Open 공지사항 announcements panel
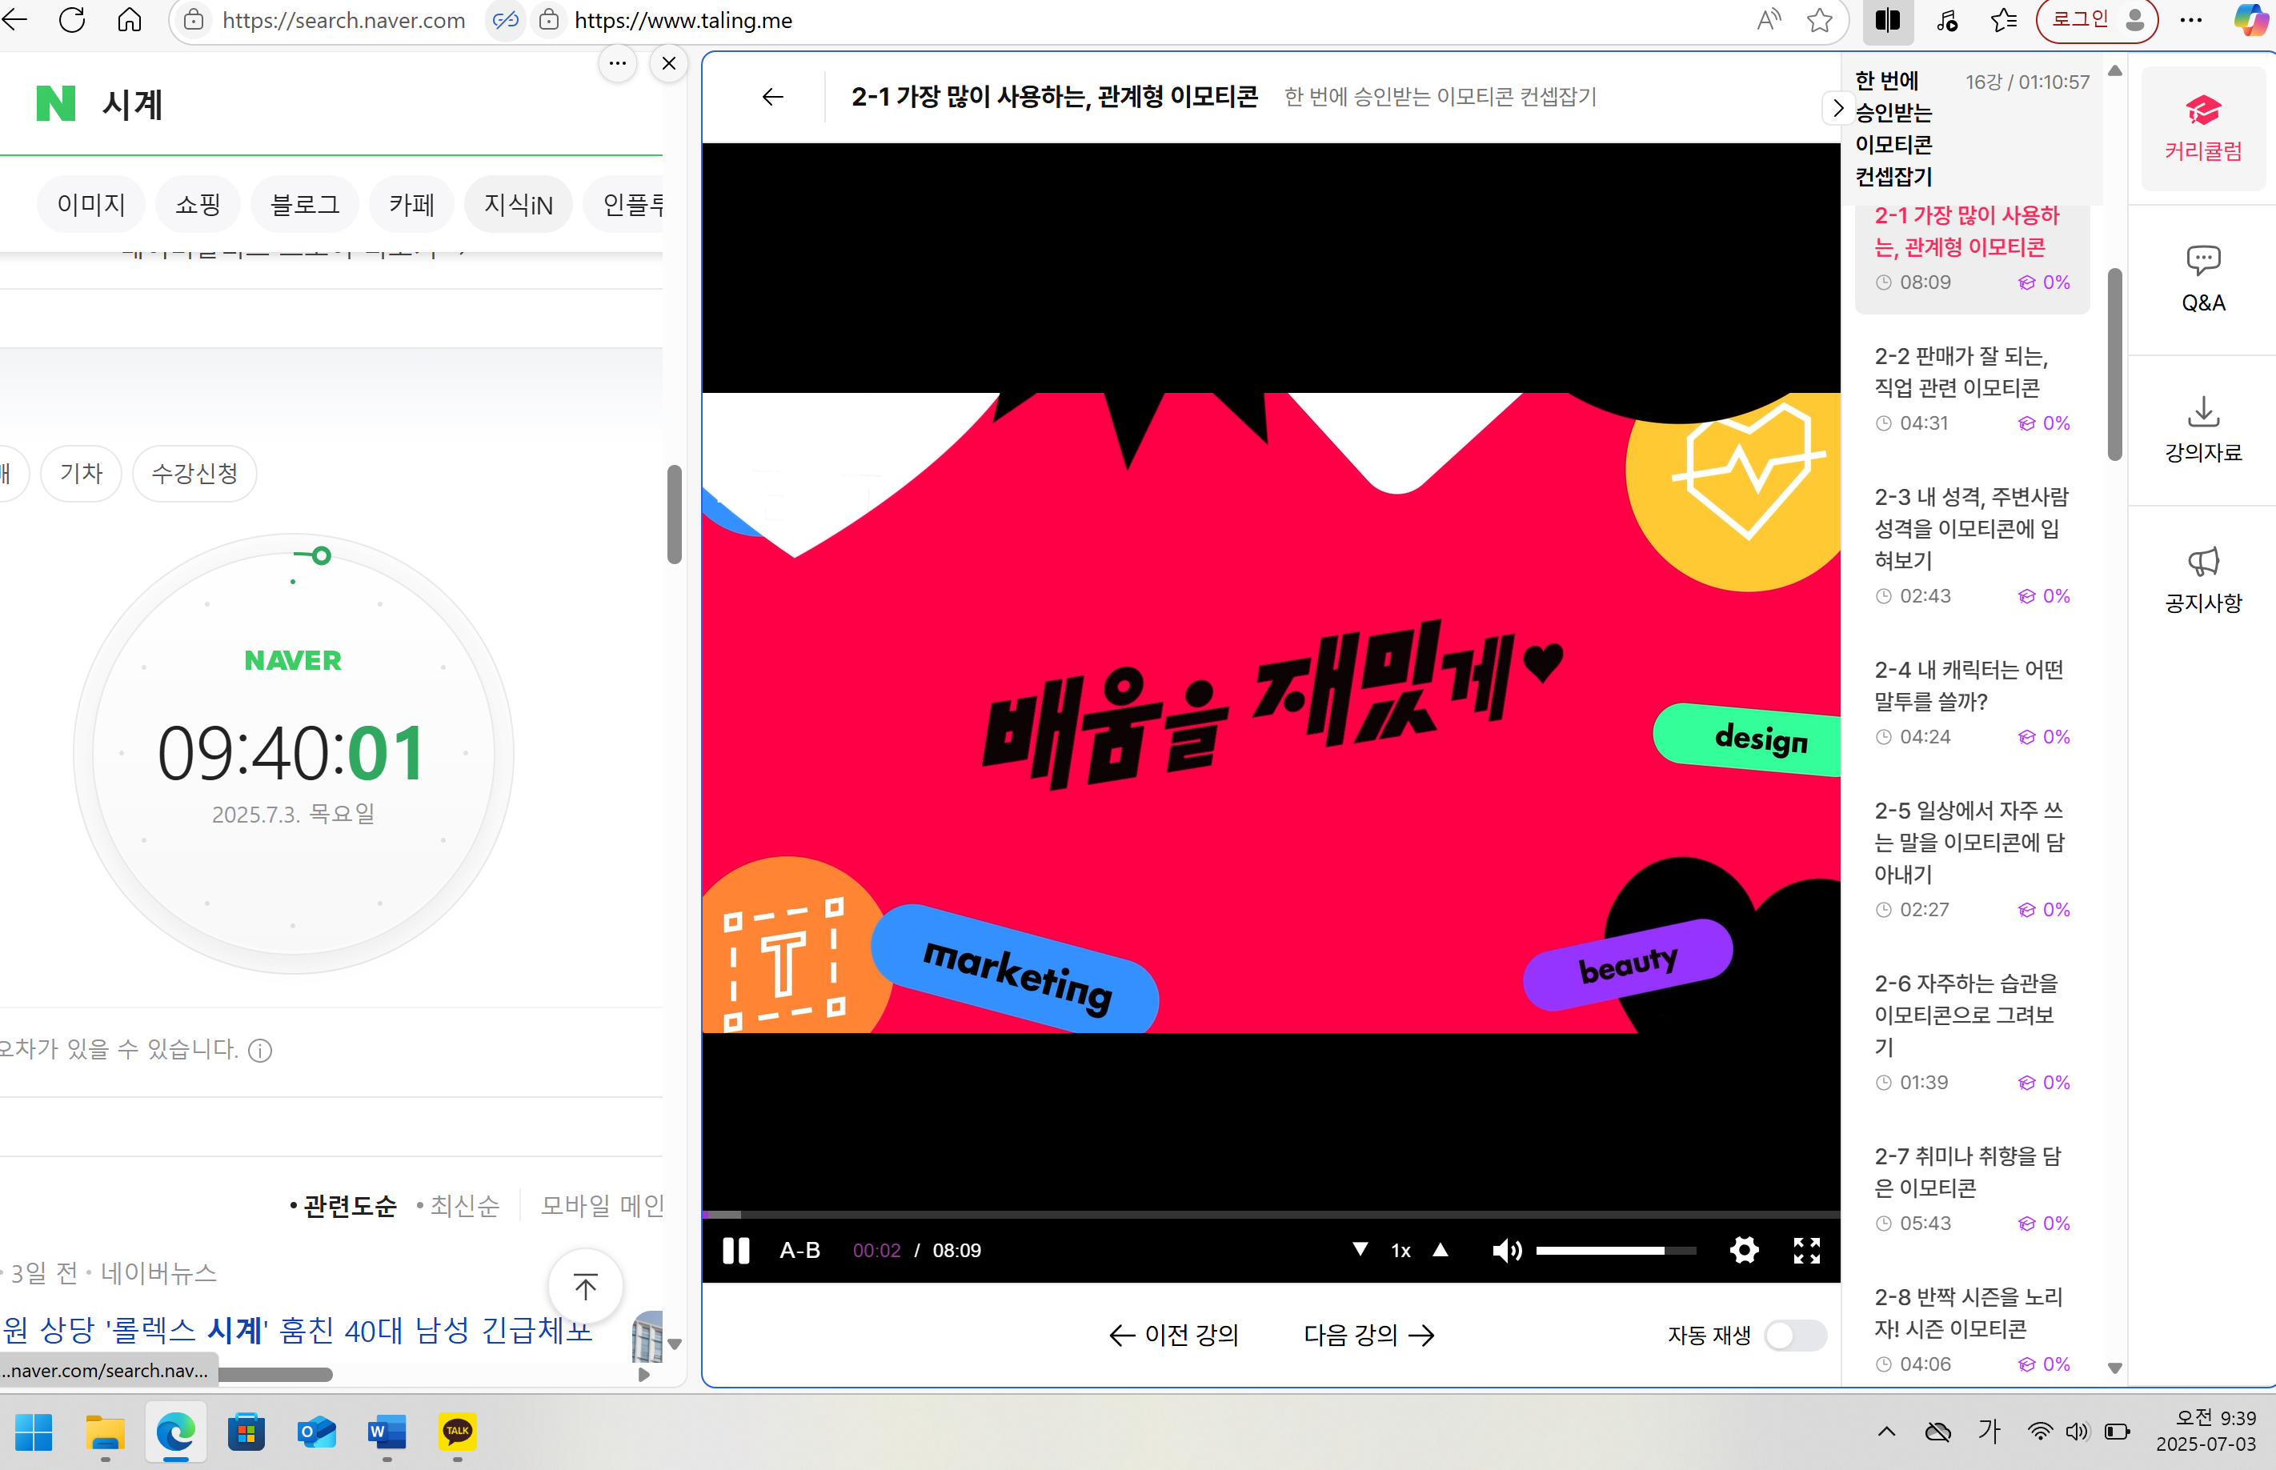The image size is (2276, 1470). coord(2202,580)
